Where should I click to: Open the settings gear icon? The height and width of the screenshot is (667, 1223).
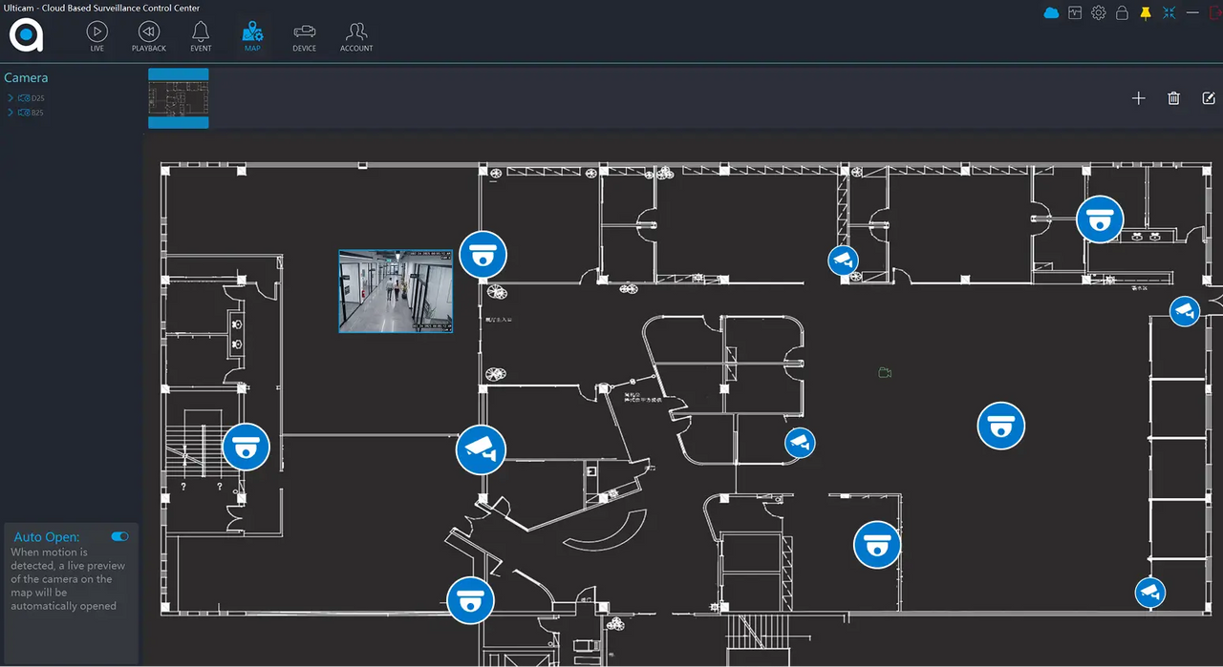pyautogui.click(x=1099, y=13)
